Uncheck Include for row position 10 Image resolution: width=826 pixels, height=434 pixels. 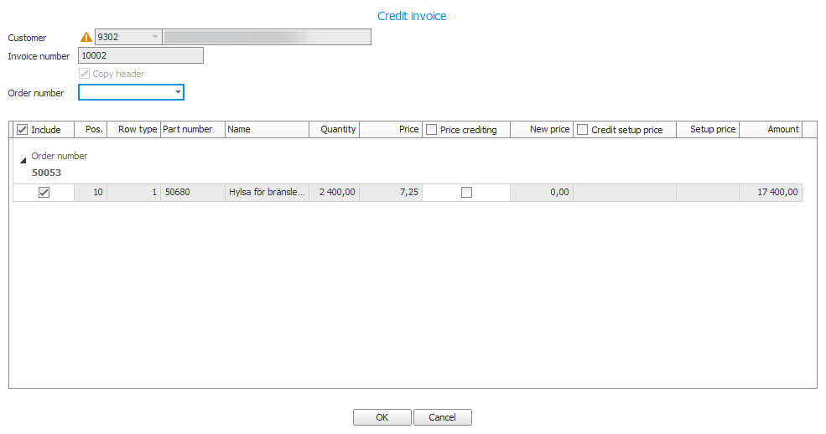pos(44,193)
